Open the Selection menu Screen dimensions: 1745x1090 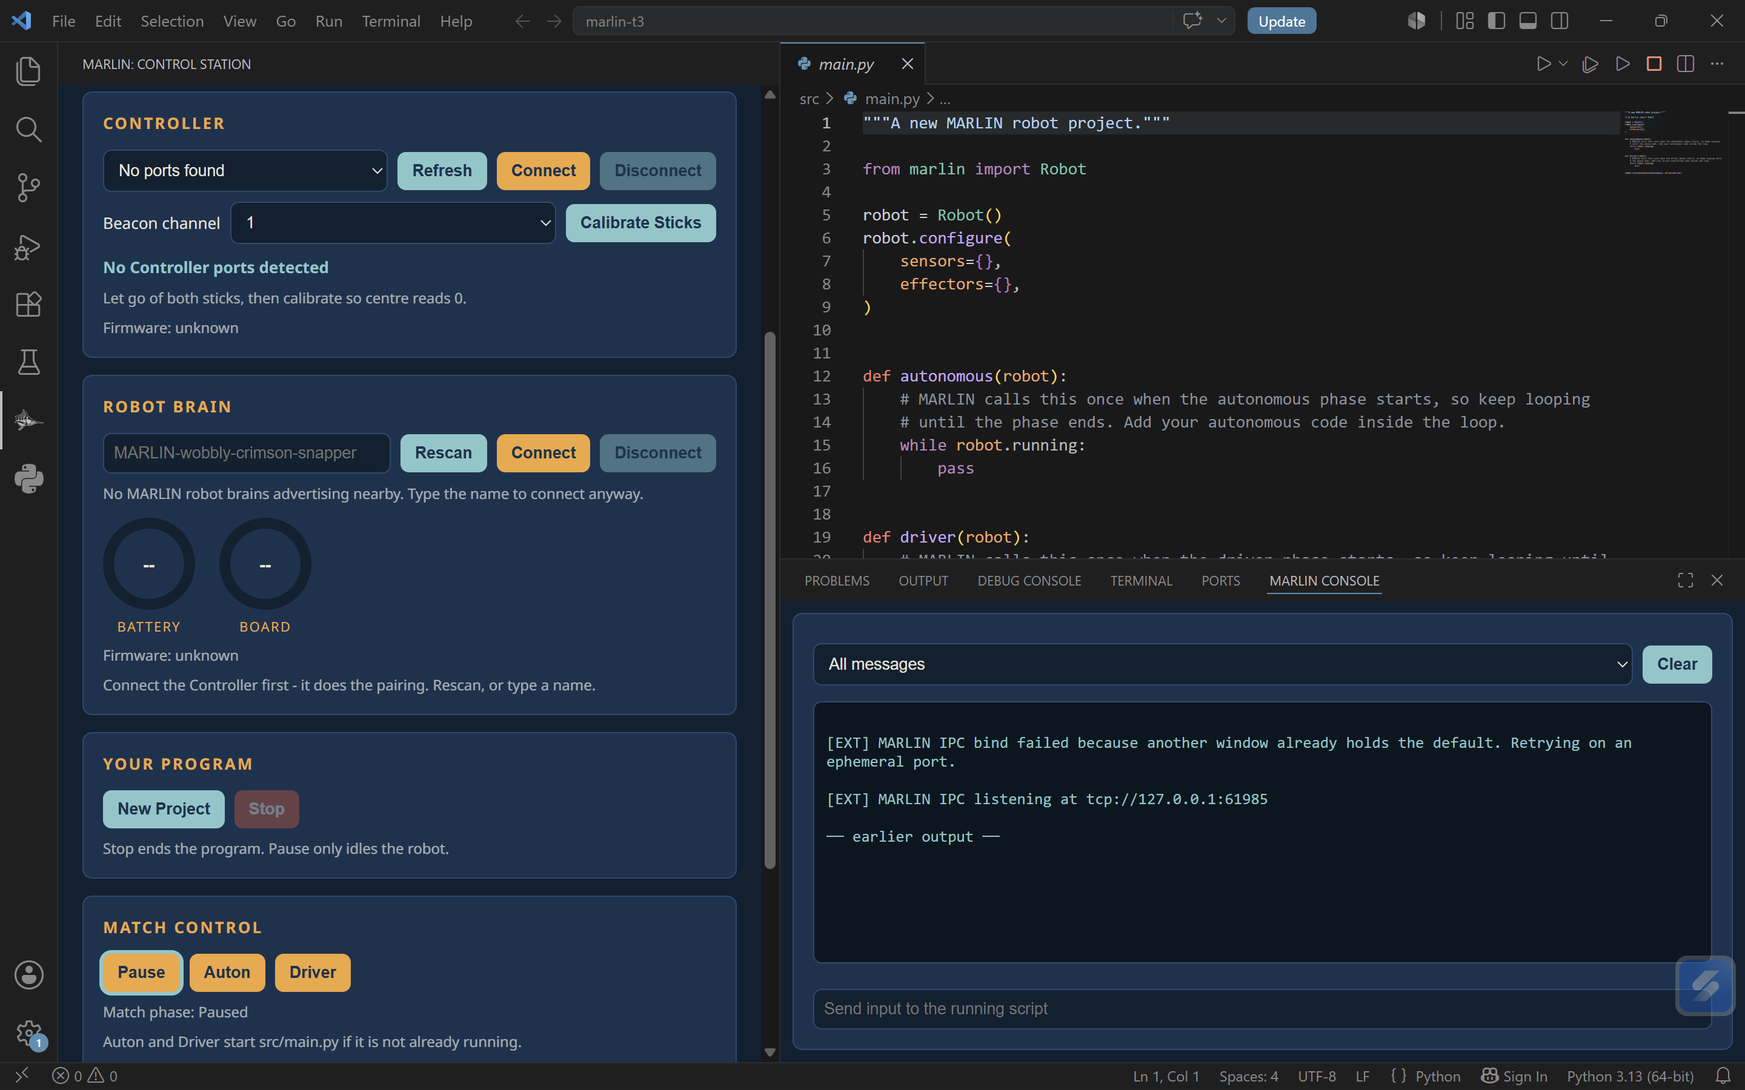click(x=171, y=22)
